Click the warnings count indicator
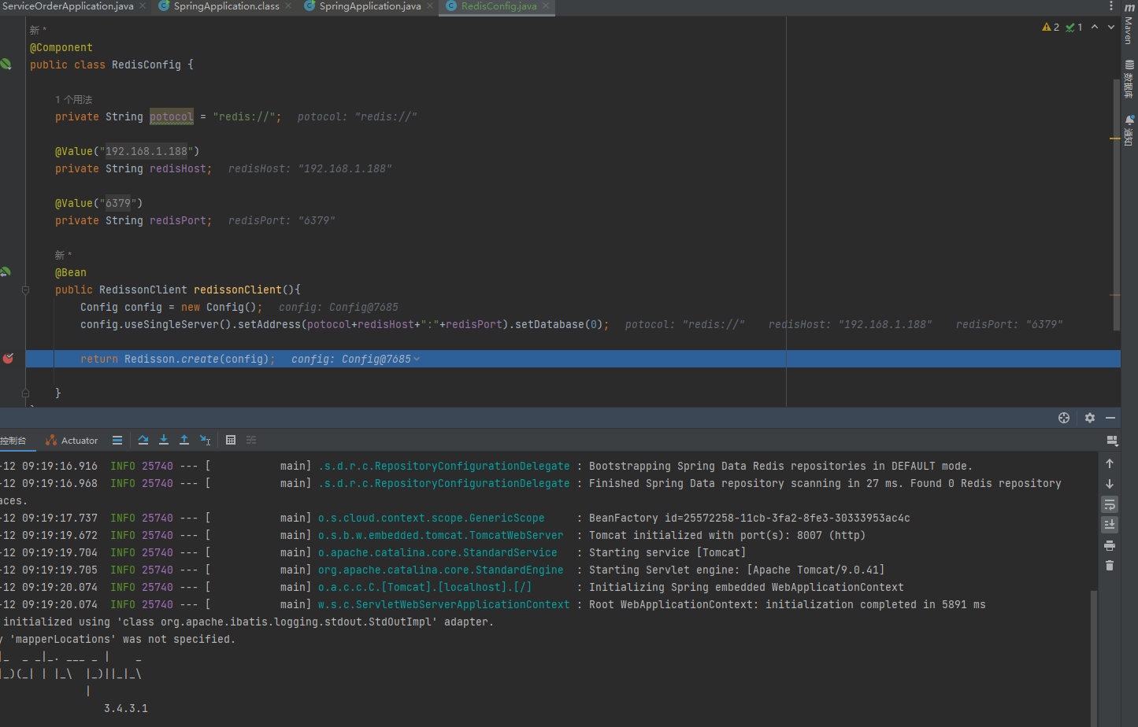The height and width of the screenshot is (727, 1138). pyautogui.click(x=1051, y=28)
